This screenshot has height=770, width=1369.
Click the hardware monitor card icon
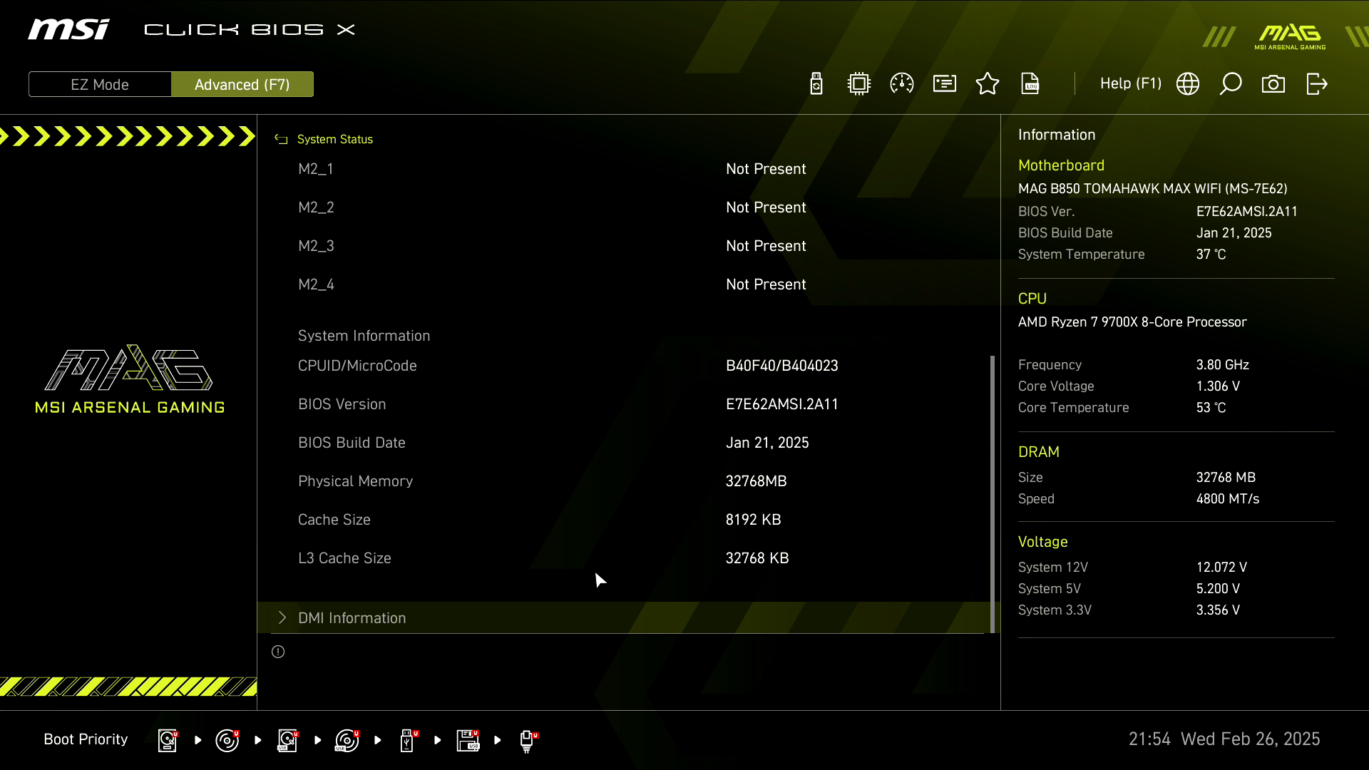pyautogui.click(x=945, y=84)
